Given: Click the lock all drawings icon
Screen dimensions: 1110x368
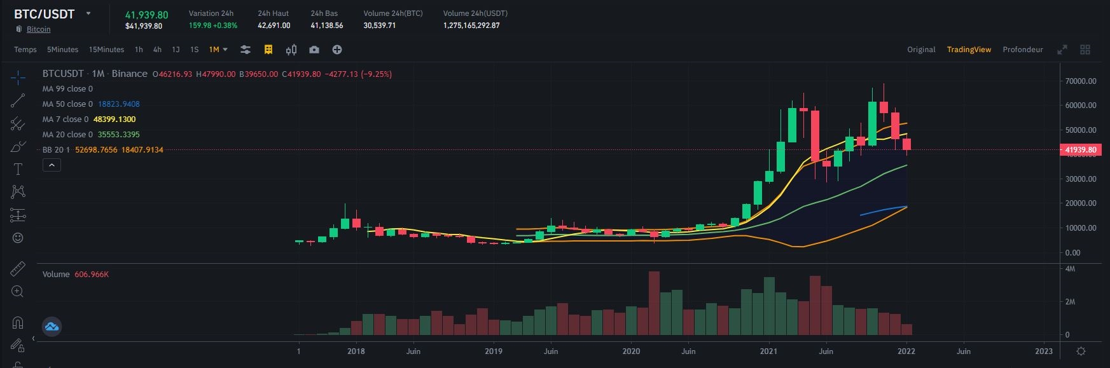Looking at the screenshot, I should click(x=18, y=364).
